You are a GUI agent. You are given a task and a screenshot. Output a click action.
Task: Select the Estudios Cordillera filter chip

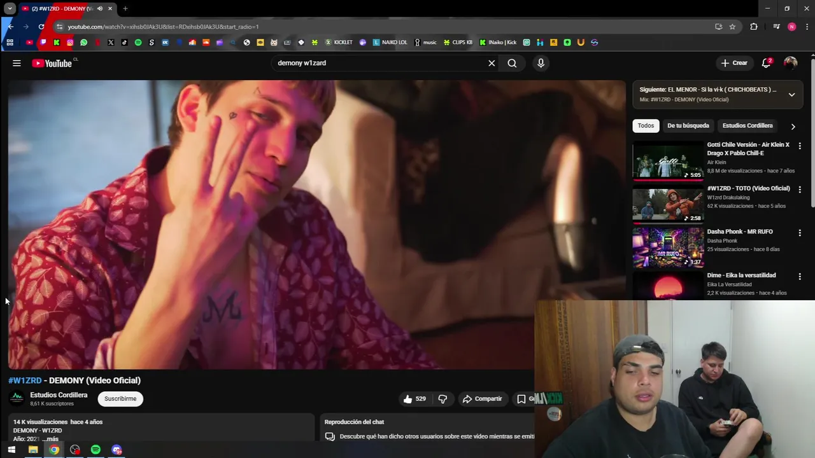747,125
